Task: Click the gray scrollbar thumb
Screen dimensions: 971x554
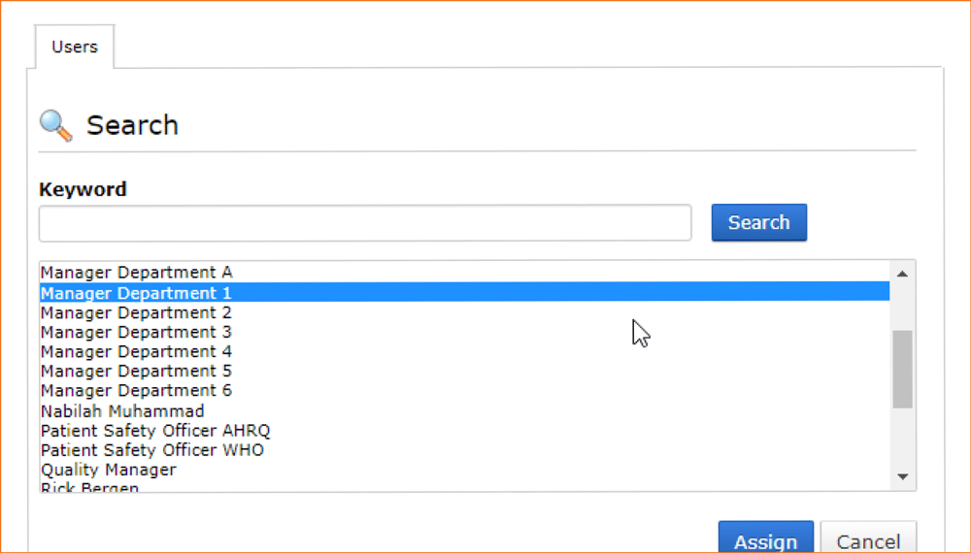Action: coord(902,370)
